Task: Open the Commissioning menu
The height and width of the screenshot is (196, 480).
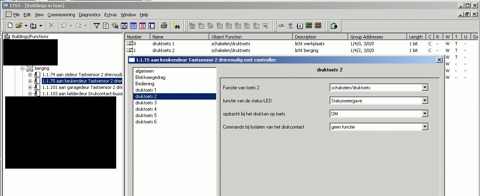Action: pyautogui.click(x=61, y=15)
